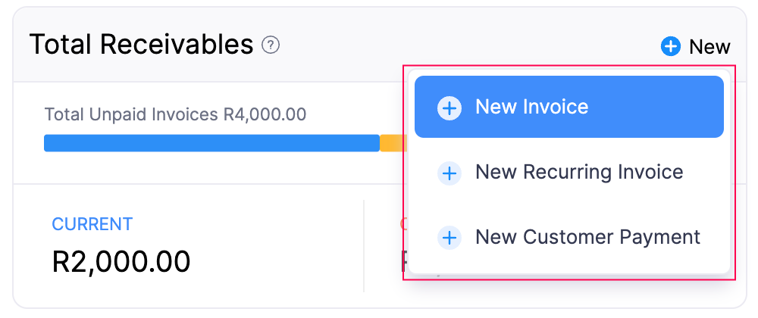Click the partially hidden orange overdue label
Image resolution: width=758 pixels, height=318 pixels.
(x=402, y=225)
